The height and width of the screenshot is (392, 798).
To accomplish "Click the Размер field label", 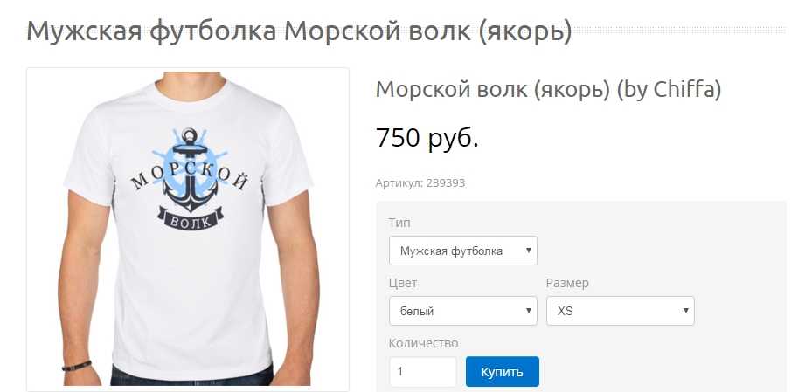I will pyautogui.click(x=567, y=283).
